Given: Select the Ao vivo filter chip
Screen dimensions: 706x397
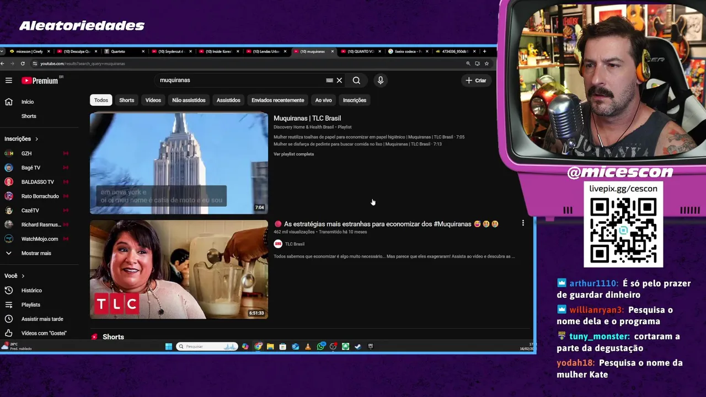Looking at the screenshot, I should pyautogui.click(x=323, y=100).
